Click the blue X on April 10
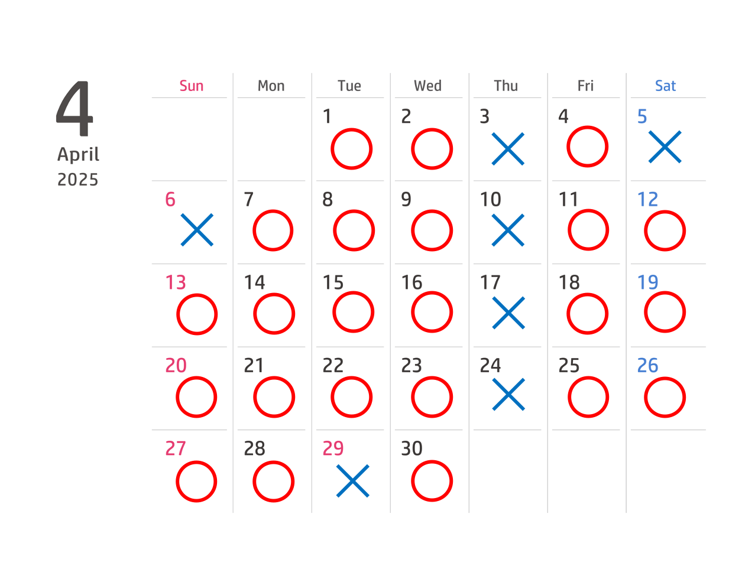Image resolution: width=755 pixels, height=566 pixels. tap(508, 230)
